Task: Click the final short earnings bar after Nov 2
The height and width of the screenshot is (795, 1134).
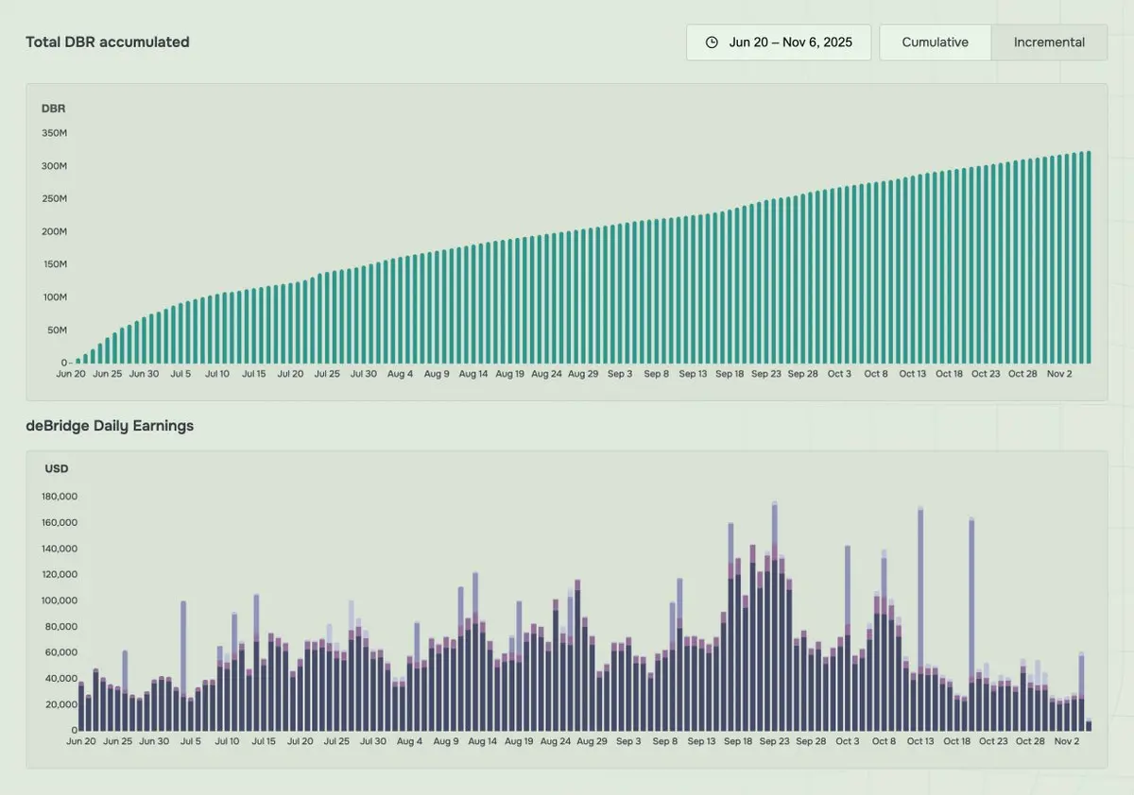Action: coord(1089,725)
